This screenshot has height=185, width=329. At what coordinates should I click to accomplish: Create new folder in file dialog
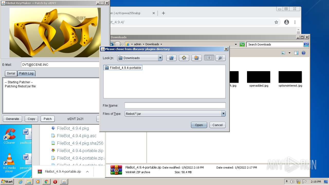pyautogui.click(x=197, y=58)
